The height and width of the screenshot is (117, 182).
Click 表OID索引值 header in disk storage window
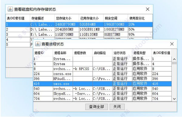(x=18, y=18)
